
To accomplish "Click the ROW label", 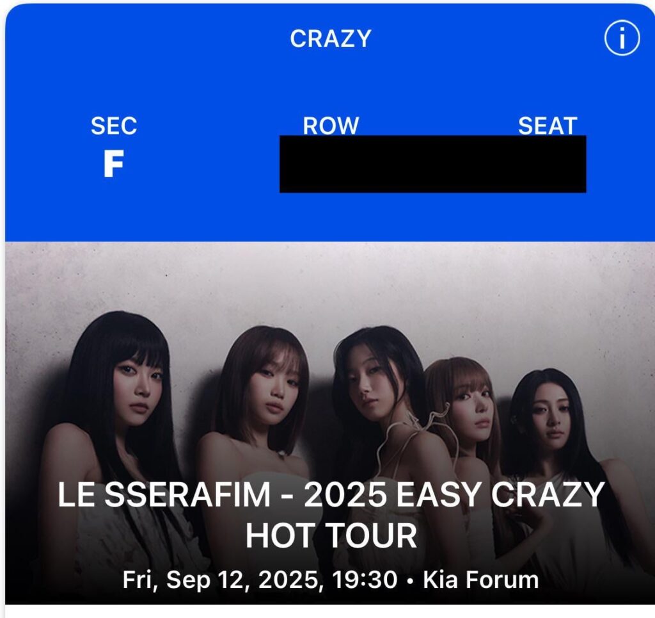I will pyautogui.click(x=331, y=125).
